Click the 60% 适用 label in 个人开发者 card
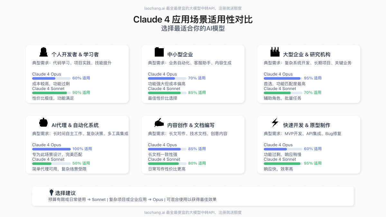The image size is (386, 217). point(81,78)
